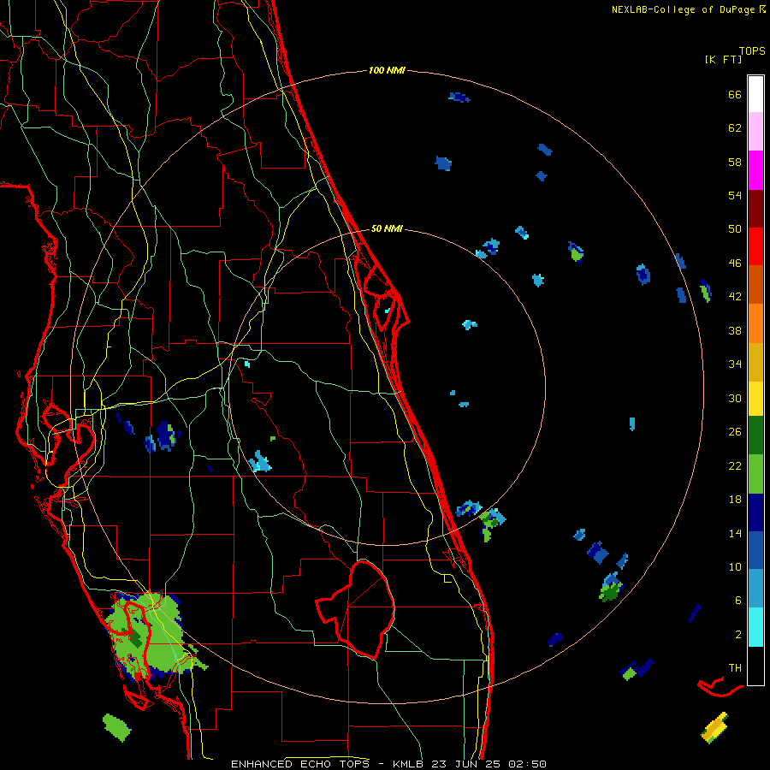The image size is (770, 770).
Task: Click the 10 legend value
Action: [x=735, y=567]
